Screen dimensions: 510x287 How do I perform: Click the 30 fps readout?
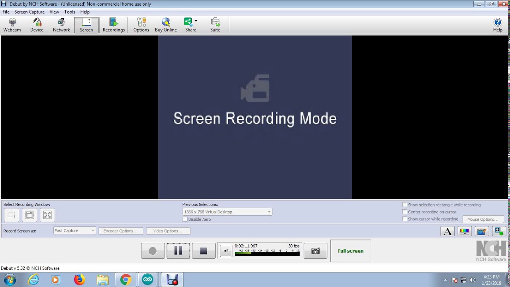point(294,246)
